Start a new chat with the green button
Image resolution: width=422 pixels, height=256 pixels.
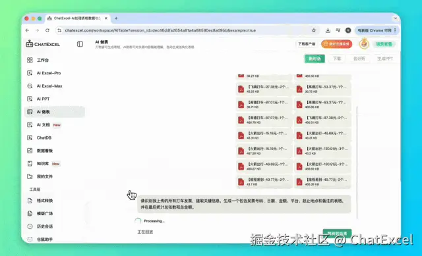click(x=315, y=59)
